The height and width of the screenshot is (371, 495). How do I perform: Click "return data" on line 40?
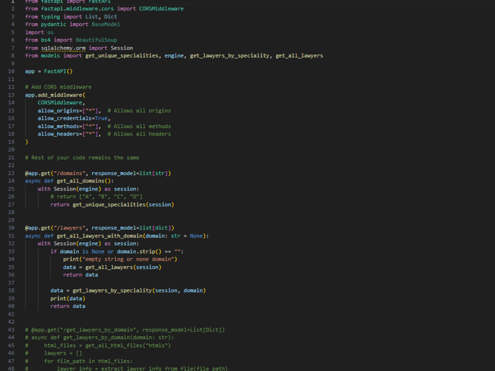68,306
